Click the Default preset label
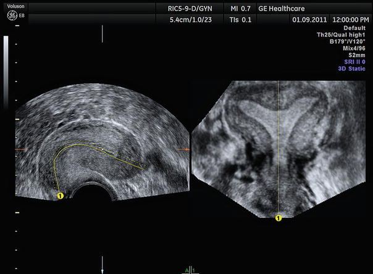This screenshot has height=274, width=373. (356, 28)
